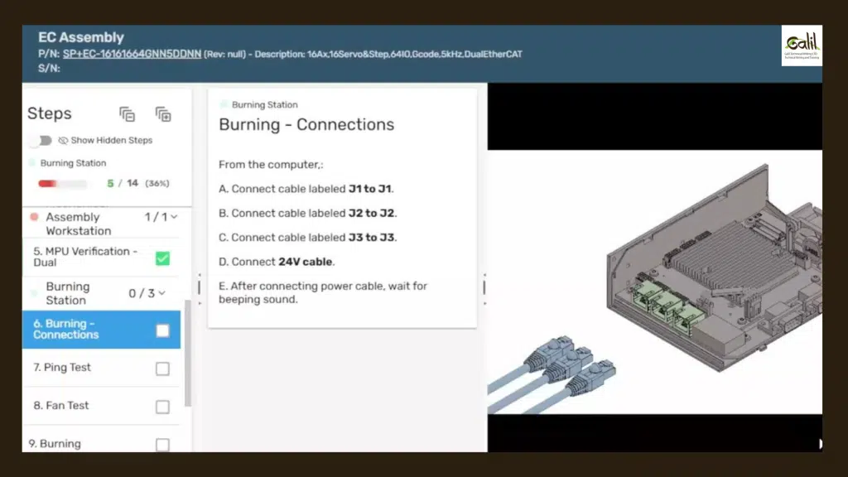Image resolution: width=848 pixels, height=477 pixels.
Task: Click the EC Assembly title
Action: coord(81,37)
